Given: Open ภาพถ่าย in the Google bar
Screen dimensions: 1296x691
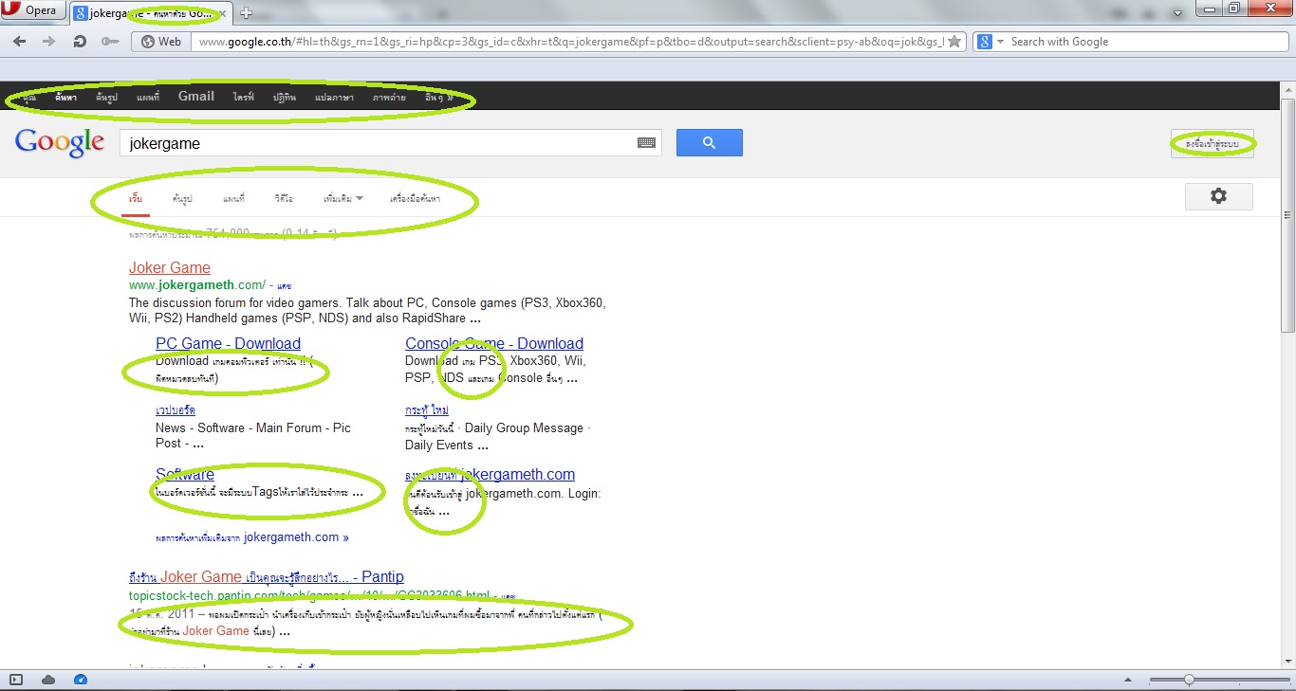Looking at the screenshot, I should point(389,97).
